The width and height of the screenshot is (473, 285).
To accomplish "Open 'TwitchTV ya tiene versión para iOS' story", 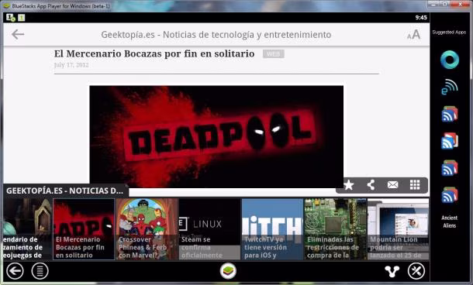I will (272, 229).
